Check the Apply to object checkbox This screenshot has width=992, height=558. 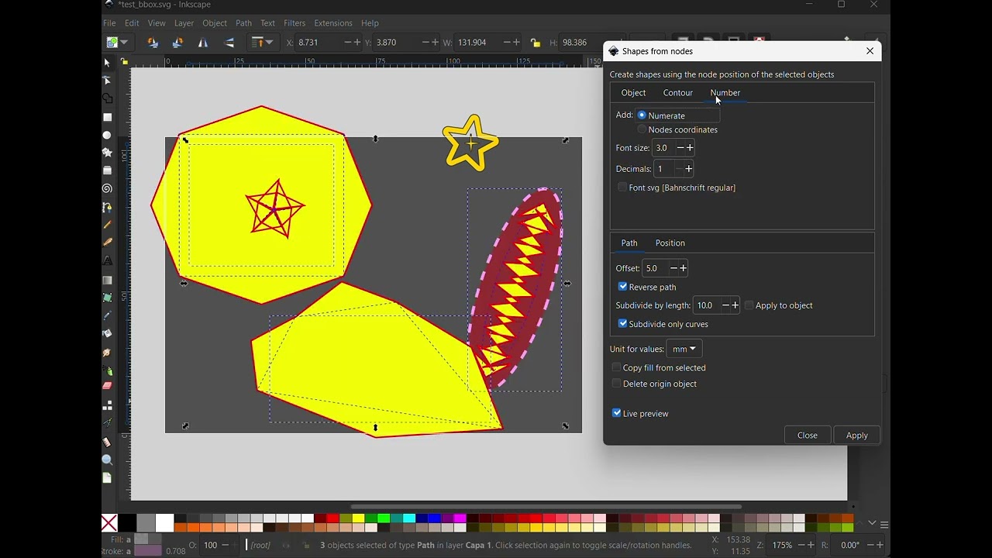[x=749, y=305]
